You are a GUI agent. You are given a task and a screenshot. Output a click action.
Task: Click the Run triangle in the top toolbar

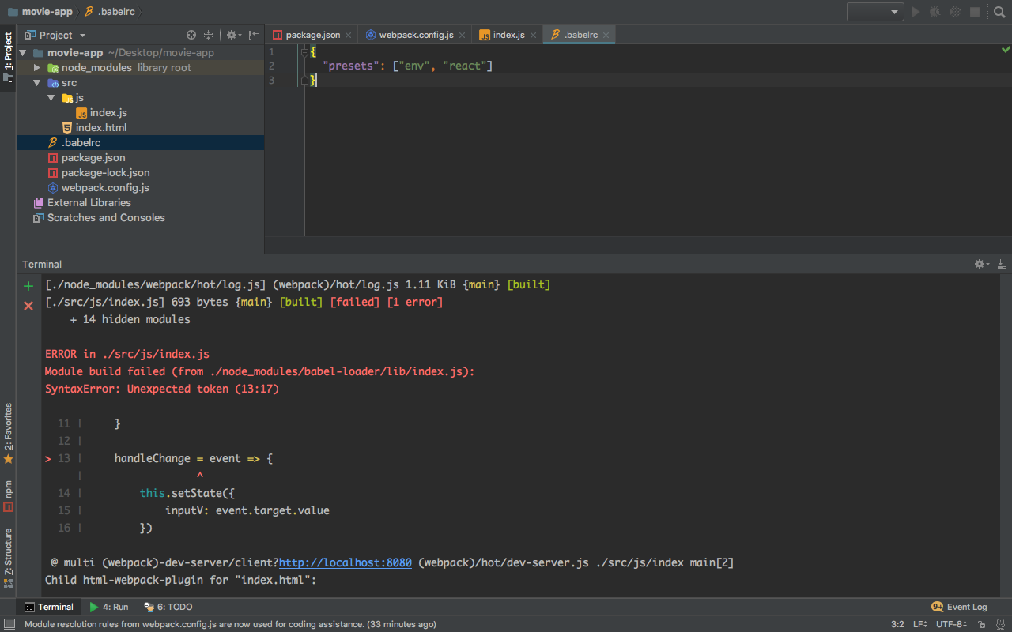click(916, 12)
